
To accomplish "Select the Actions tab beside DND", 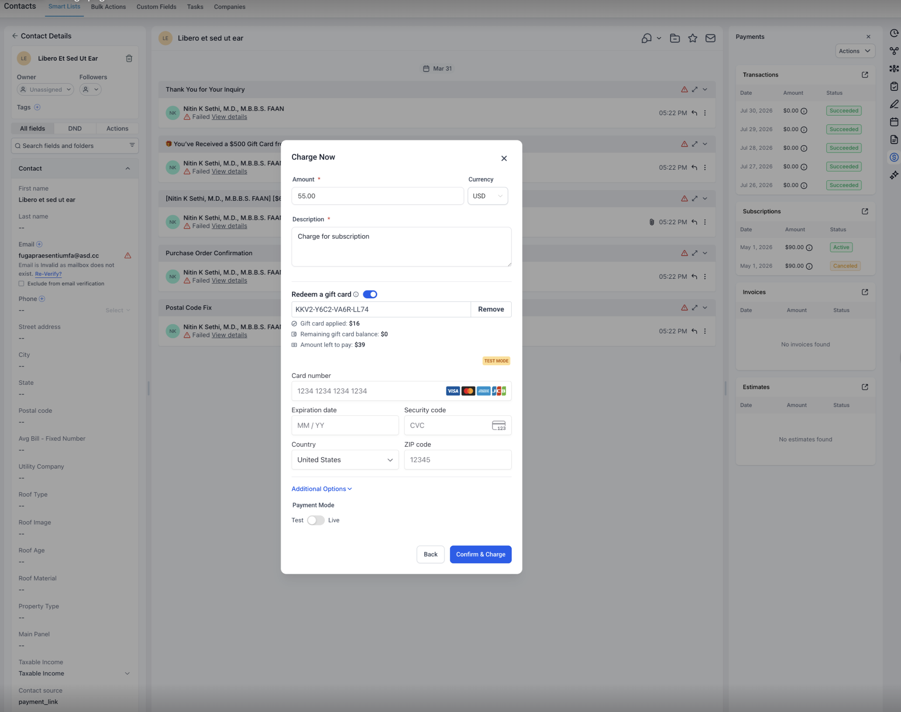I will point(117,129).
